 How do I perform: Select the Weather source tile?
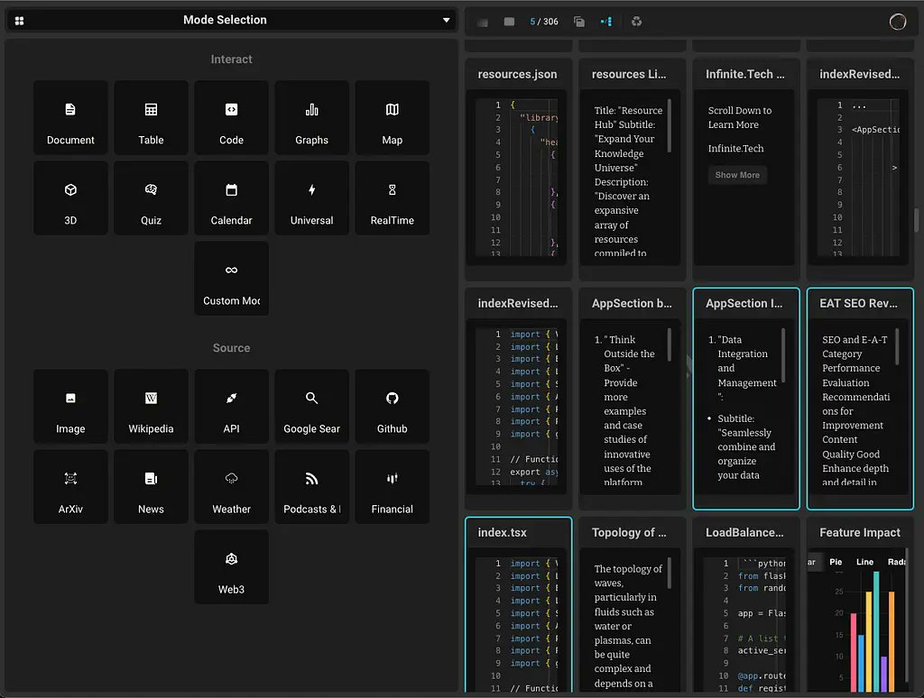pyautogui.click(x=232, y=487)
